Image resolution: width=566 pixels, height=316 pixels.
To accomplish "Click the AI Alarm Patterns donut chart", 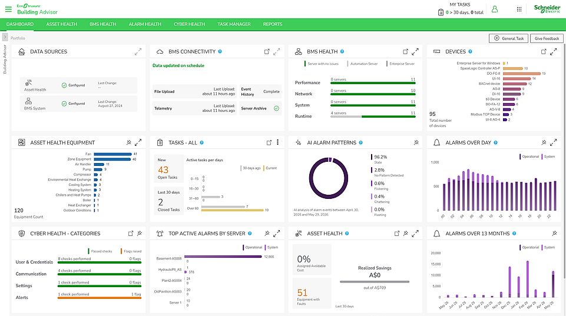I will tap(329, 178).
